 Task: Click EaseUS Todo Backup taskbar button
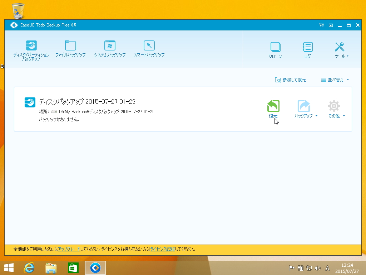[95, 268]
